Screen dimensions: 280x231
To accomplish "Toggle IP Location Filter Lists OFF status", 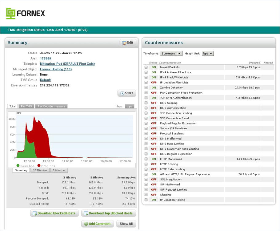I will click(154, 83).
